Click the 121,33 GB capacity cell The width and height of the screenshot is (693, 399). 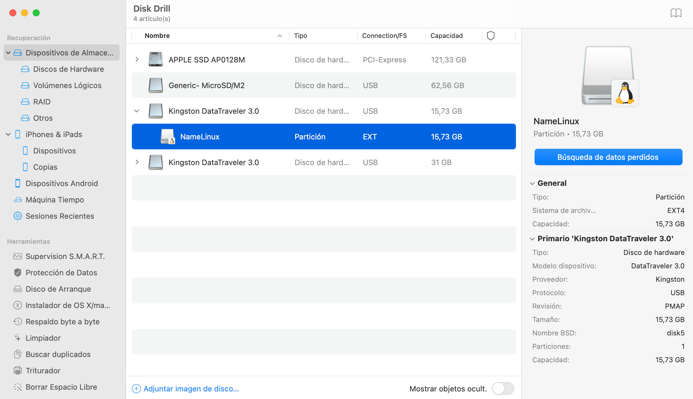449,60
